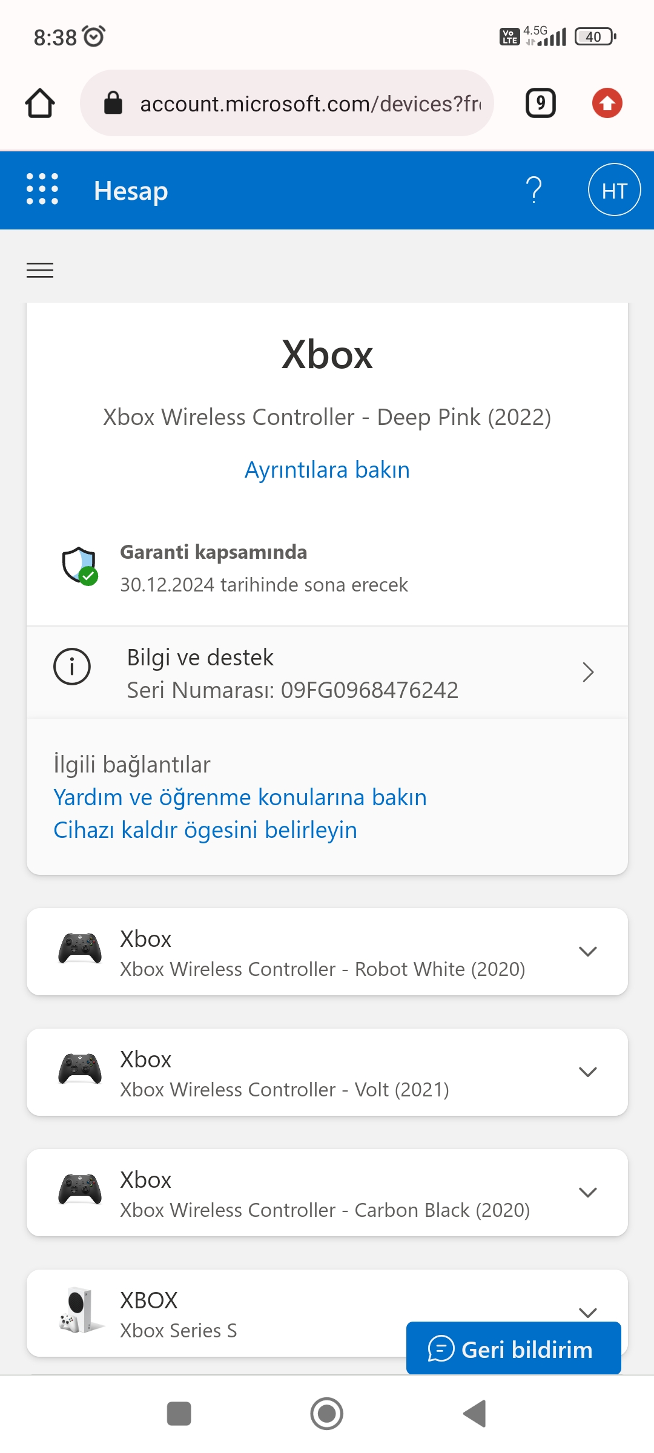654x1453 pixels.
Task: Open the browser tab switcher showing 9
Action: coord(540,103)
